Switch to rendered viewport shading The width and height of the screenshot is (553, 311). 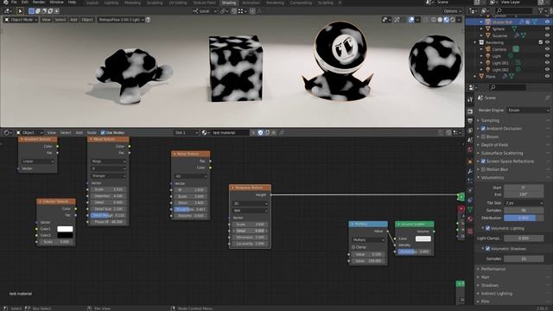click(x=453, y=20)
